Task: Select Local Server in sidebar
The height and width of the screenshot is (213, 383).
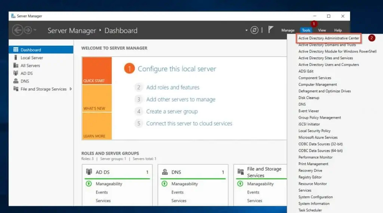Action: coord(32,58)
